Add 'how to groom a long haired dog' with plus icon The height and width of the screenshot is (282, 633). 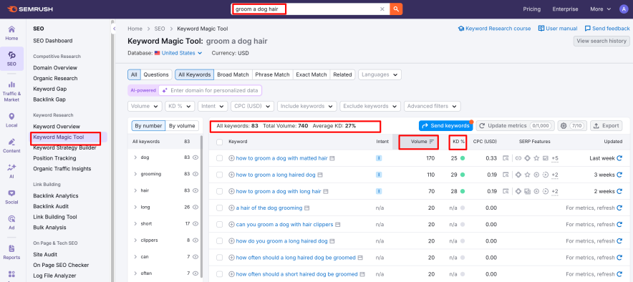[231, 175]
